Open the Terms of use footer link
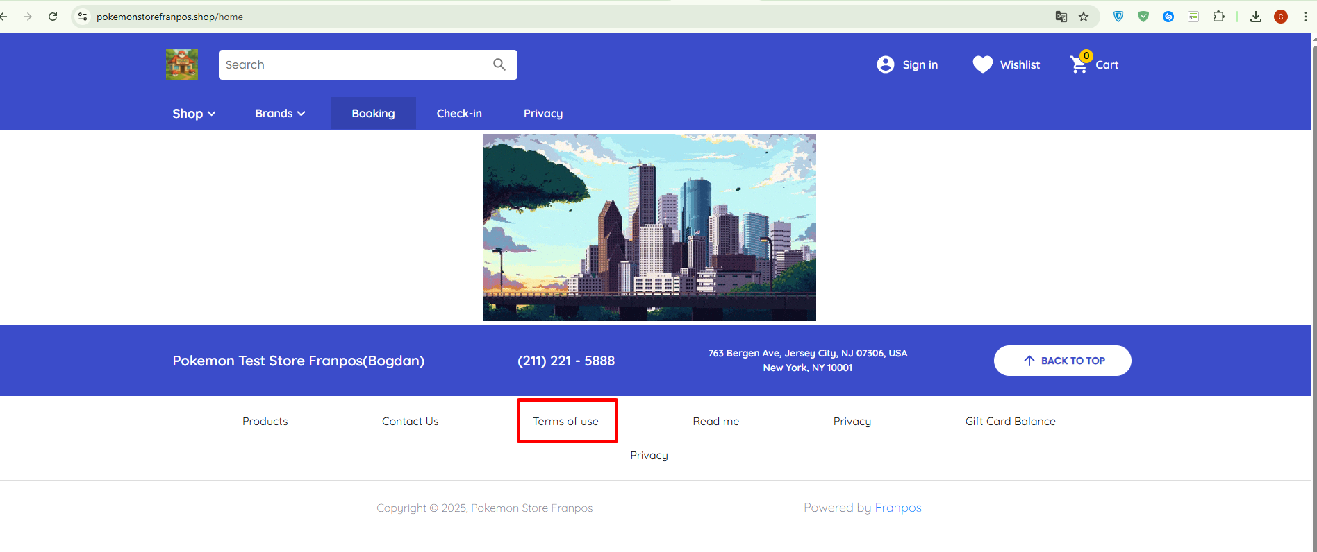The image size is (1317, 552). [565, 421]
